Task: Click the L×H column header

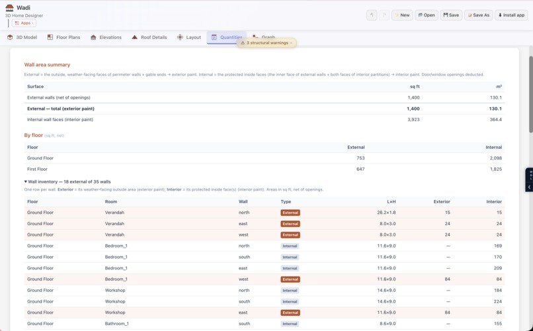Action: pyautogui.click(x=391, y=202)
